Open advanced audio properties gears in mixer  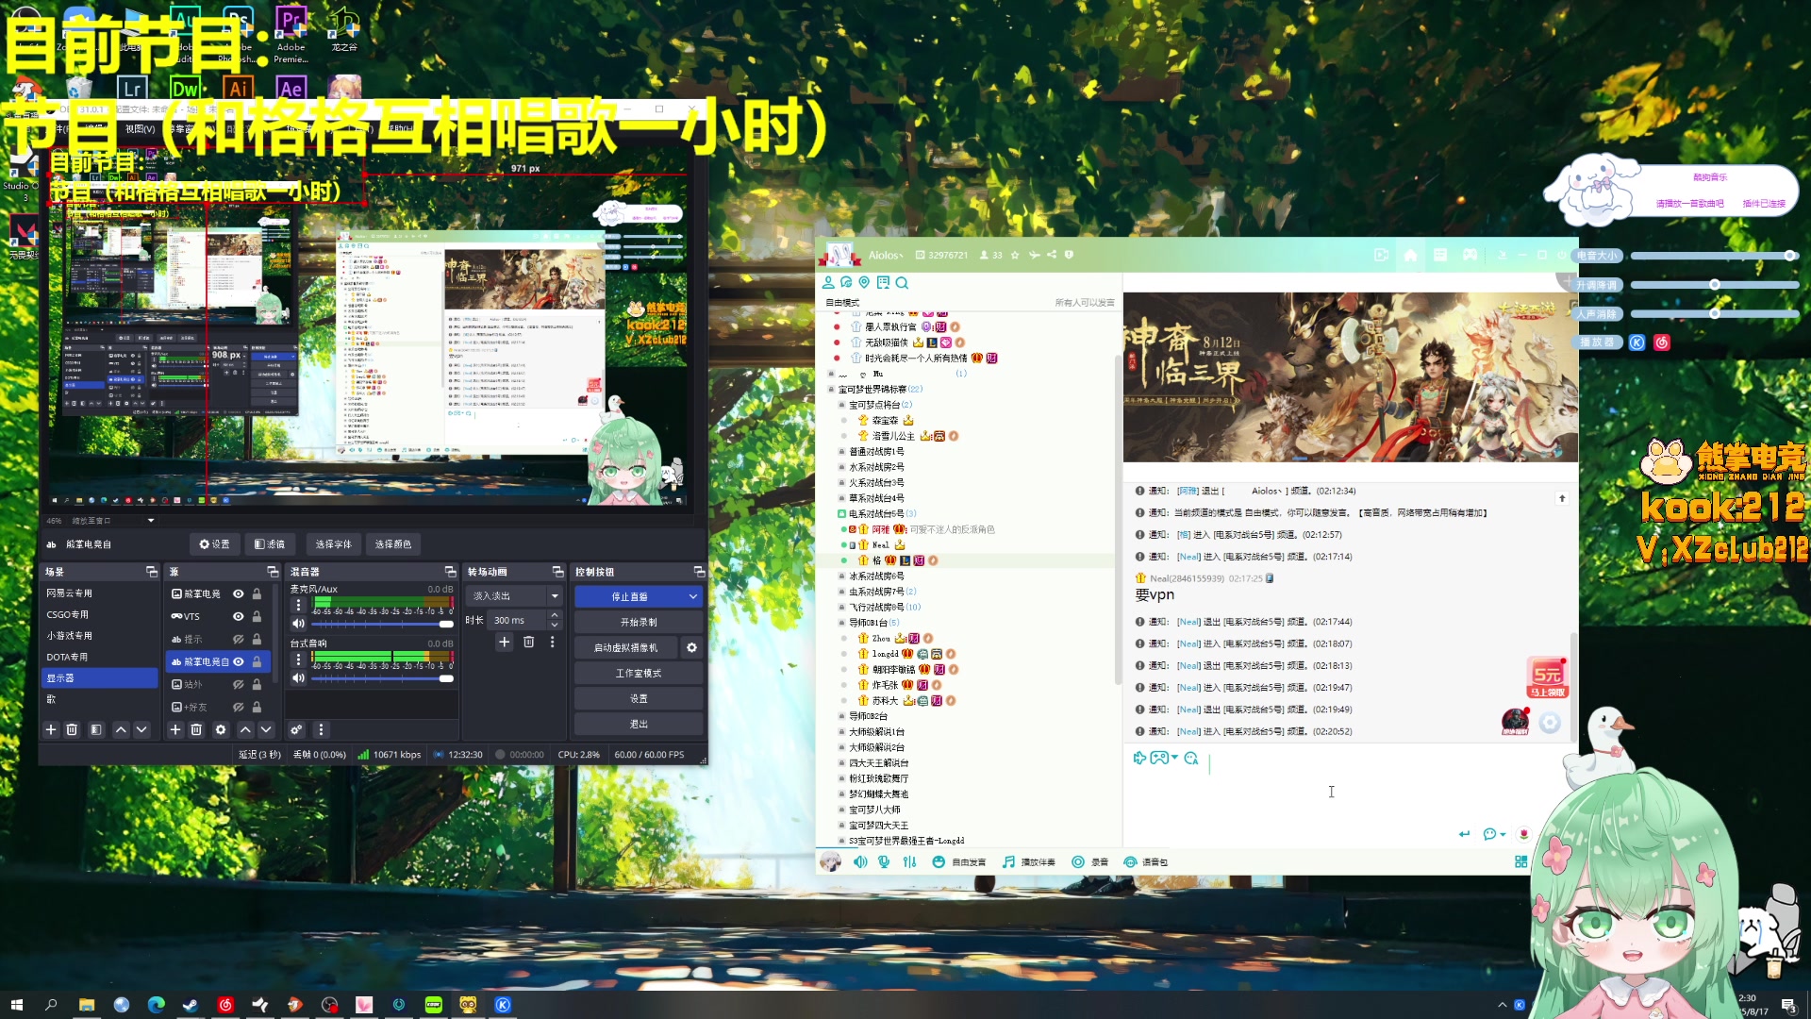(296, 729)
